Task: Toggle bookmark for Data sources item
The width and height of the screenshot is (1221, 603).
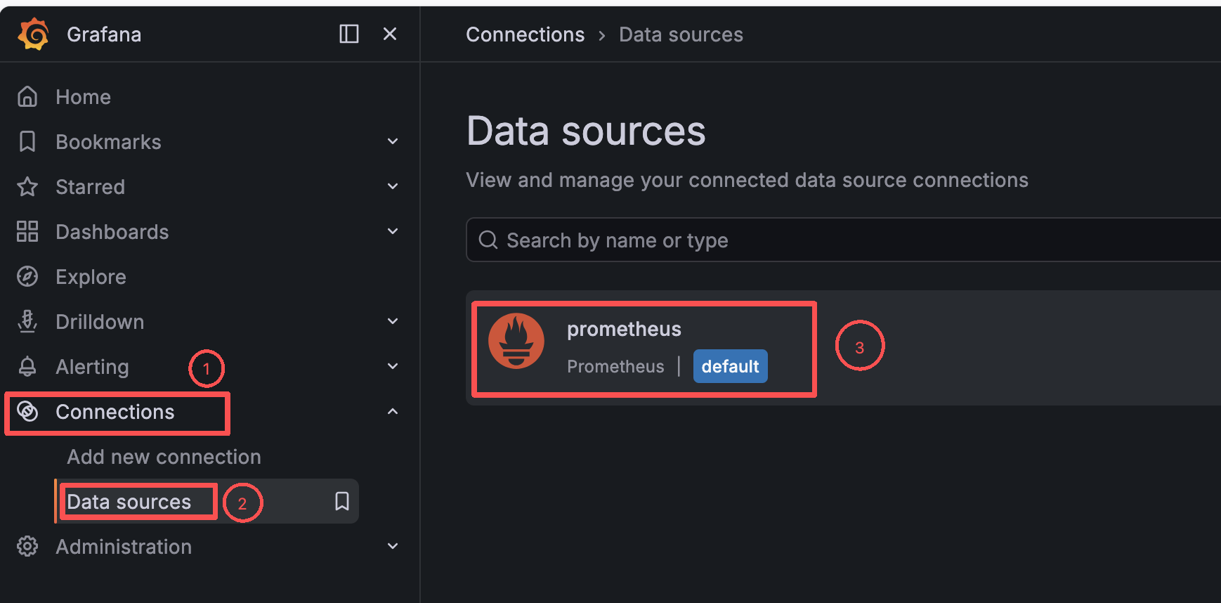Action: [342, 501]
